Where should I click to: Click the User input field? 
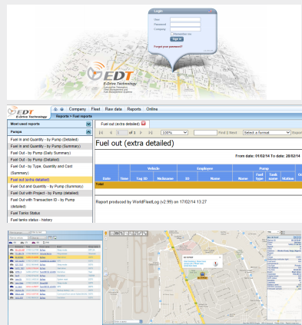tap(185, 19)
